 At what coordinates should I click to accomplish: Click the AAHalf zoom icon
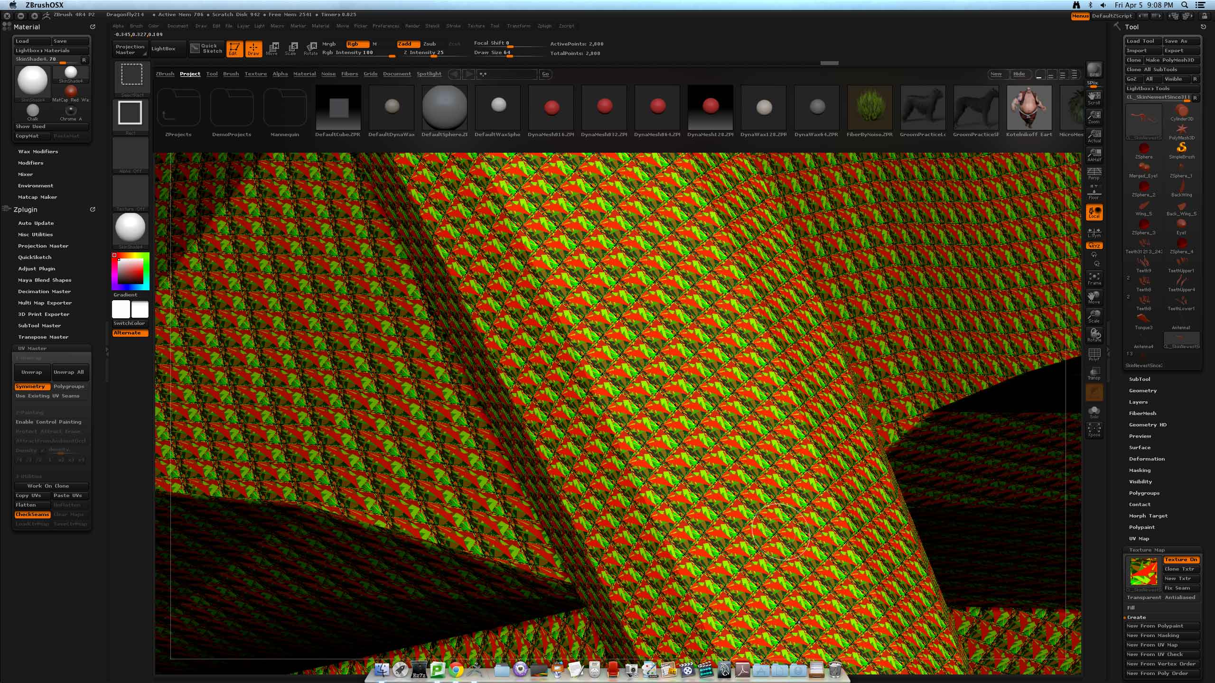pyautogui.click(x=1094, y=155)
